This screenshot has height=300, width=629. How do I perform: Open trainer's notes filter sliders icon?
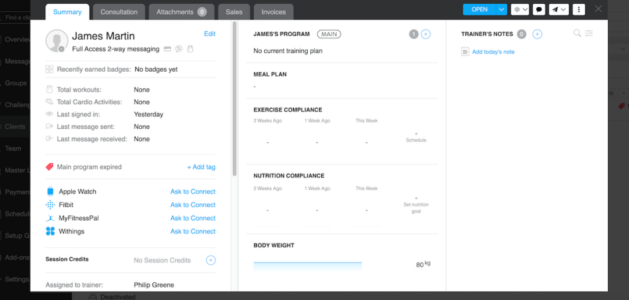[589, 34]
